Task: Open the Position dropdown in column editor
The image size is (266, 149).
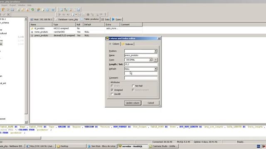Action: (155, 51)
